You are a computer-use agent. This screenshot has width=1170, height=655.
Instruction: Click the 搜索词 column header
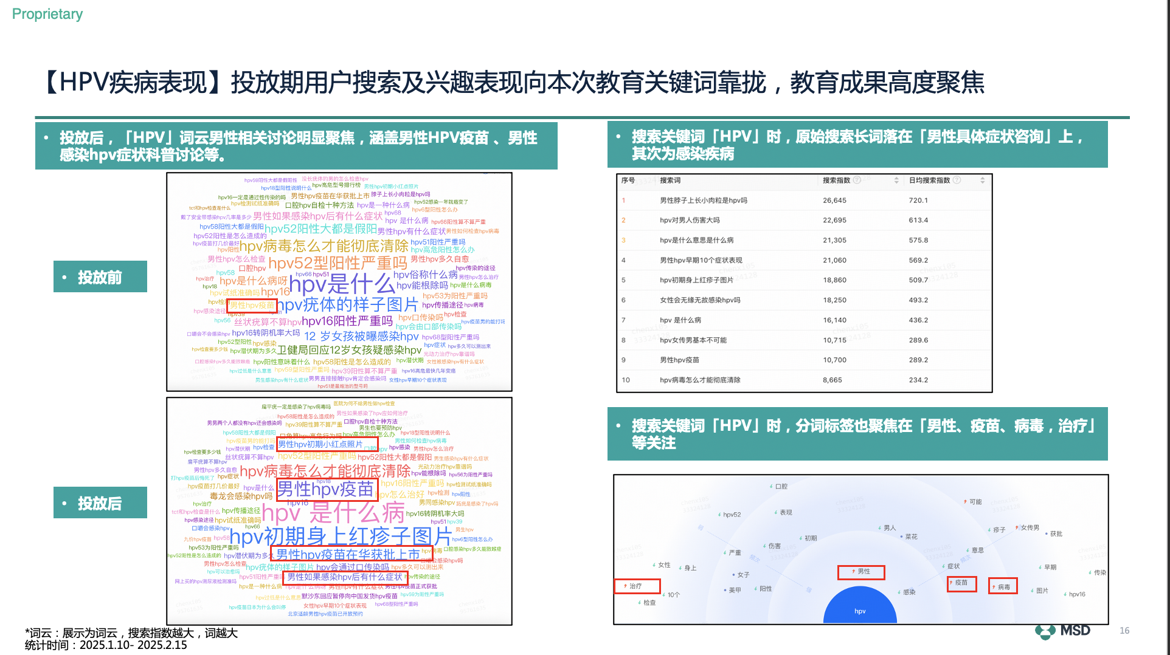(670, 180)
